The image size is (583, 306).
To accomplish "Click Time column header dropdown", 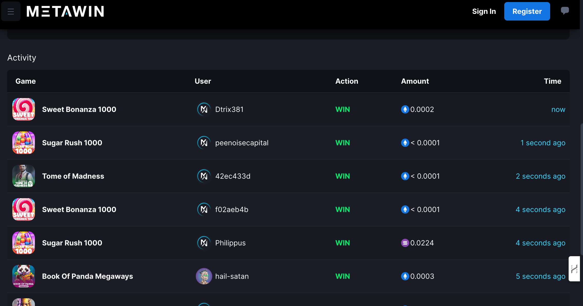I will pyautogui.click(x=552, y=81).
